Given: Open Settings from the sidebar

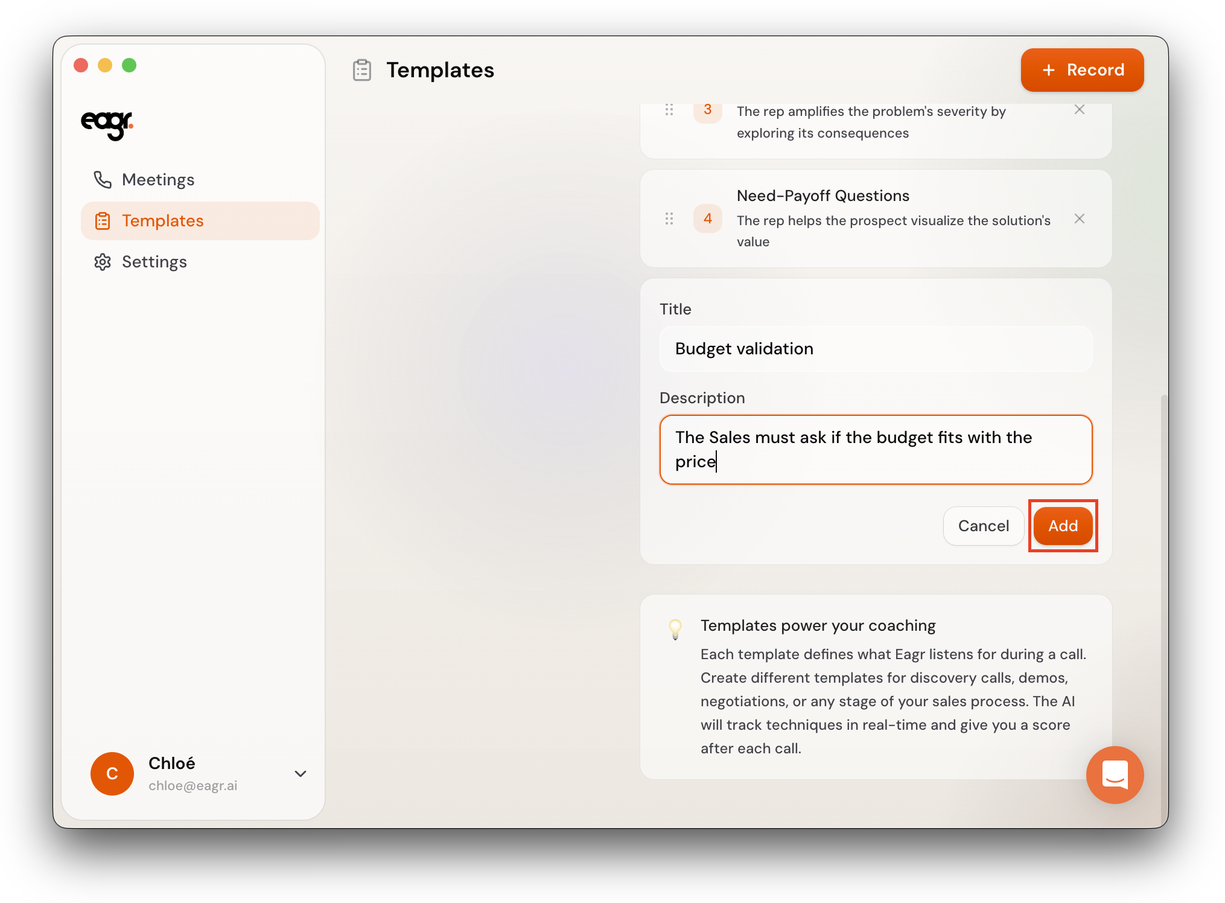Looking at the screenshot, I should pyautogui.click(x=154, y=262).
